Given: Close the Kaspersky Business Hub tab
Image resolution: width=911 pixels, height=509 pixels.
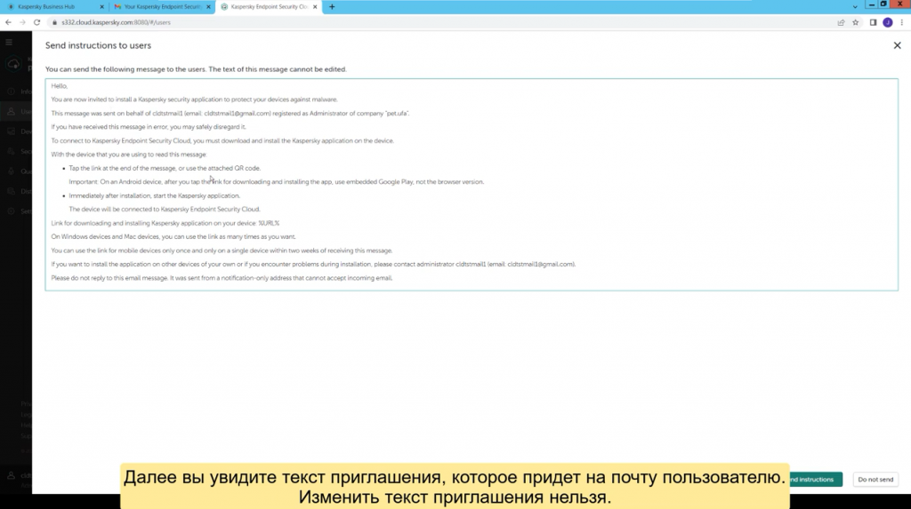Looking at the screenshot, I should (101, 7).
